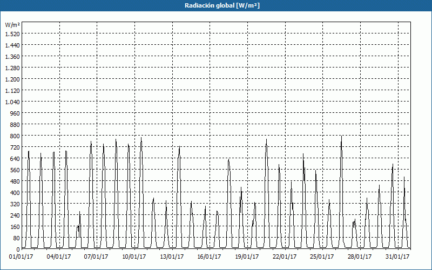Click the 960 y-axis label
The width and height of the screenshot is (432, 270).
click(16, 113)
